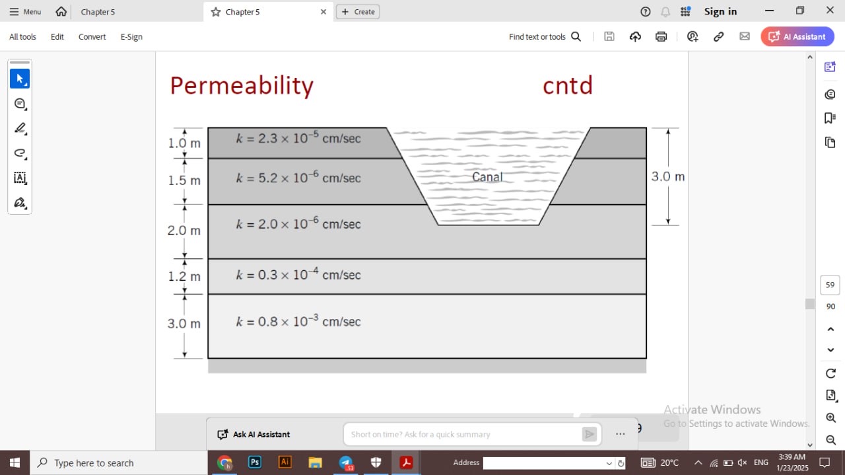The image size is (845, 475).
Task: Open the generative summary panel icon
Action: click(830, 67)
